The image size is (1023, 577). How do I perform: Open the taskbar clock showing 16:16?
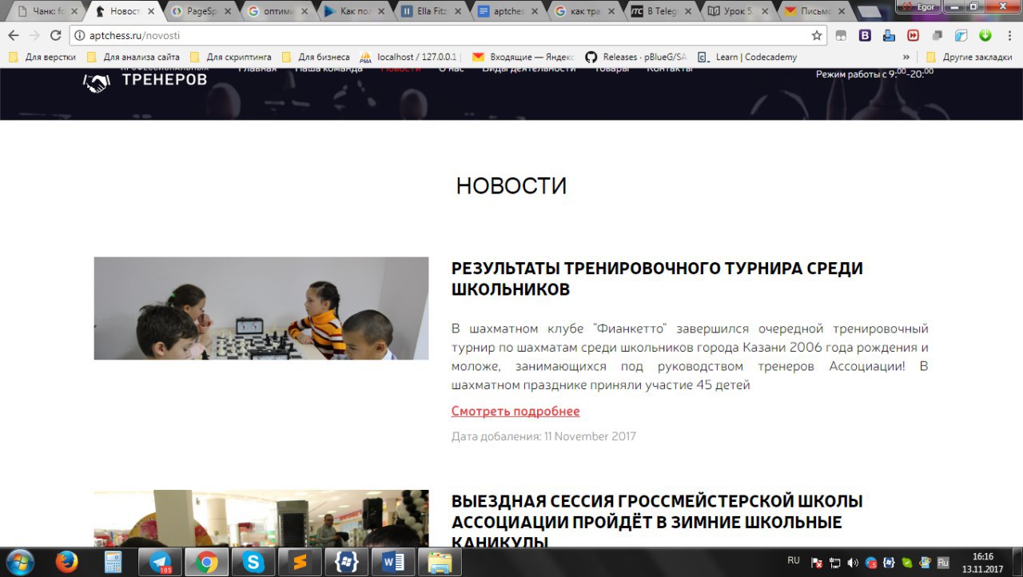pos(982,563)
